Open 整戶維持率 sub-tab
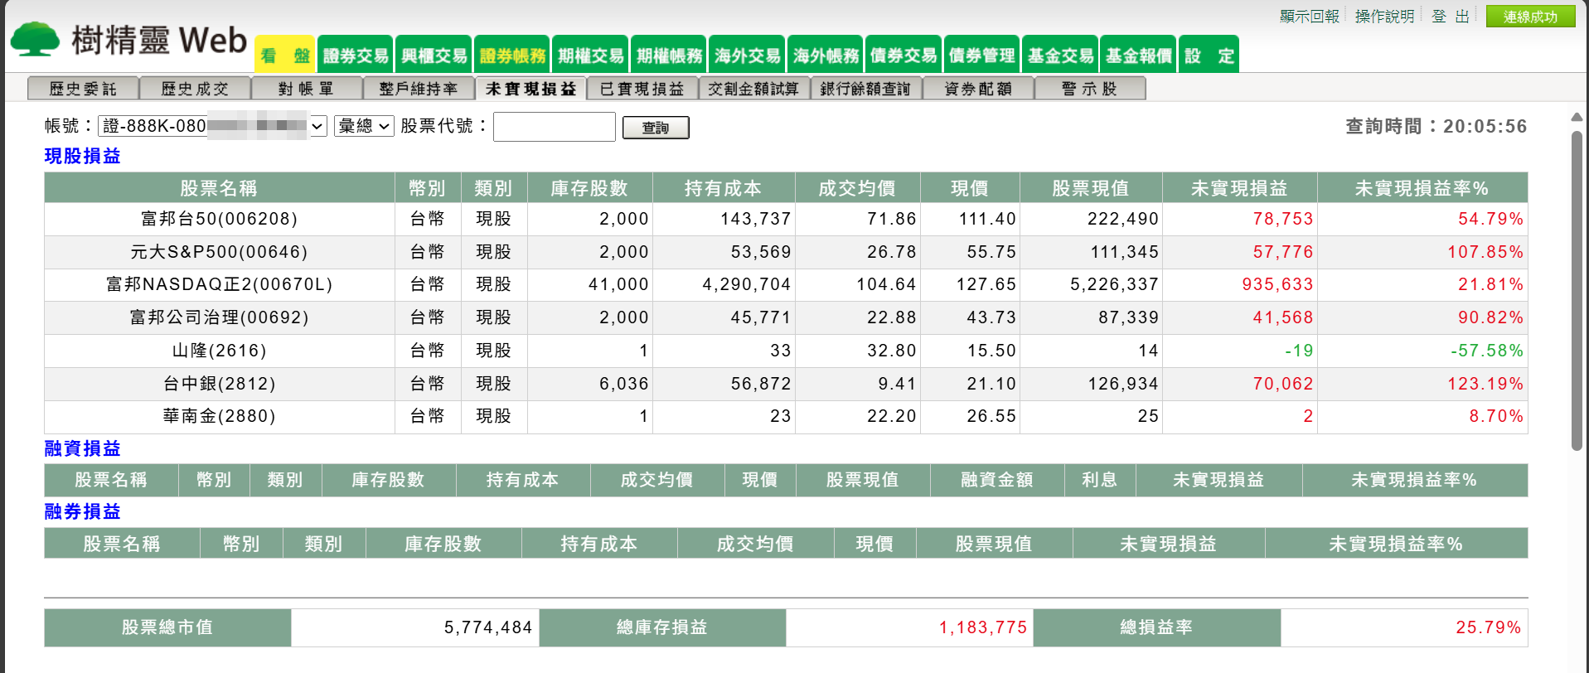Viewport: 1589px width, 673px height. pos(419,89)
